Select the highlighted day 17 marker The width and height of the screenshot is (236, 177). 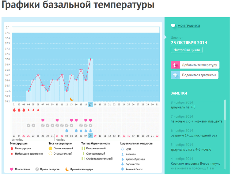point(90,104)
